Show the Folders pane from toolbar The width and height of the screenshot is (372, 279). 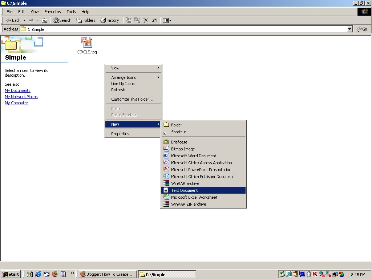click(x=86, y=20)
